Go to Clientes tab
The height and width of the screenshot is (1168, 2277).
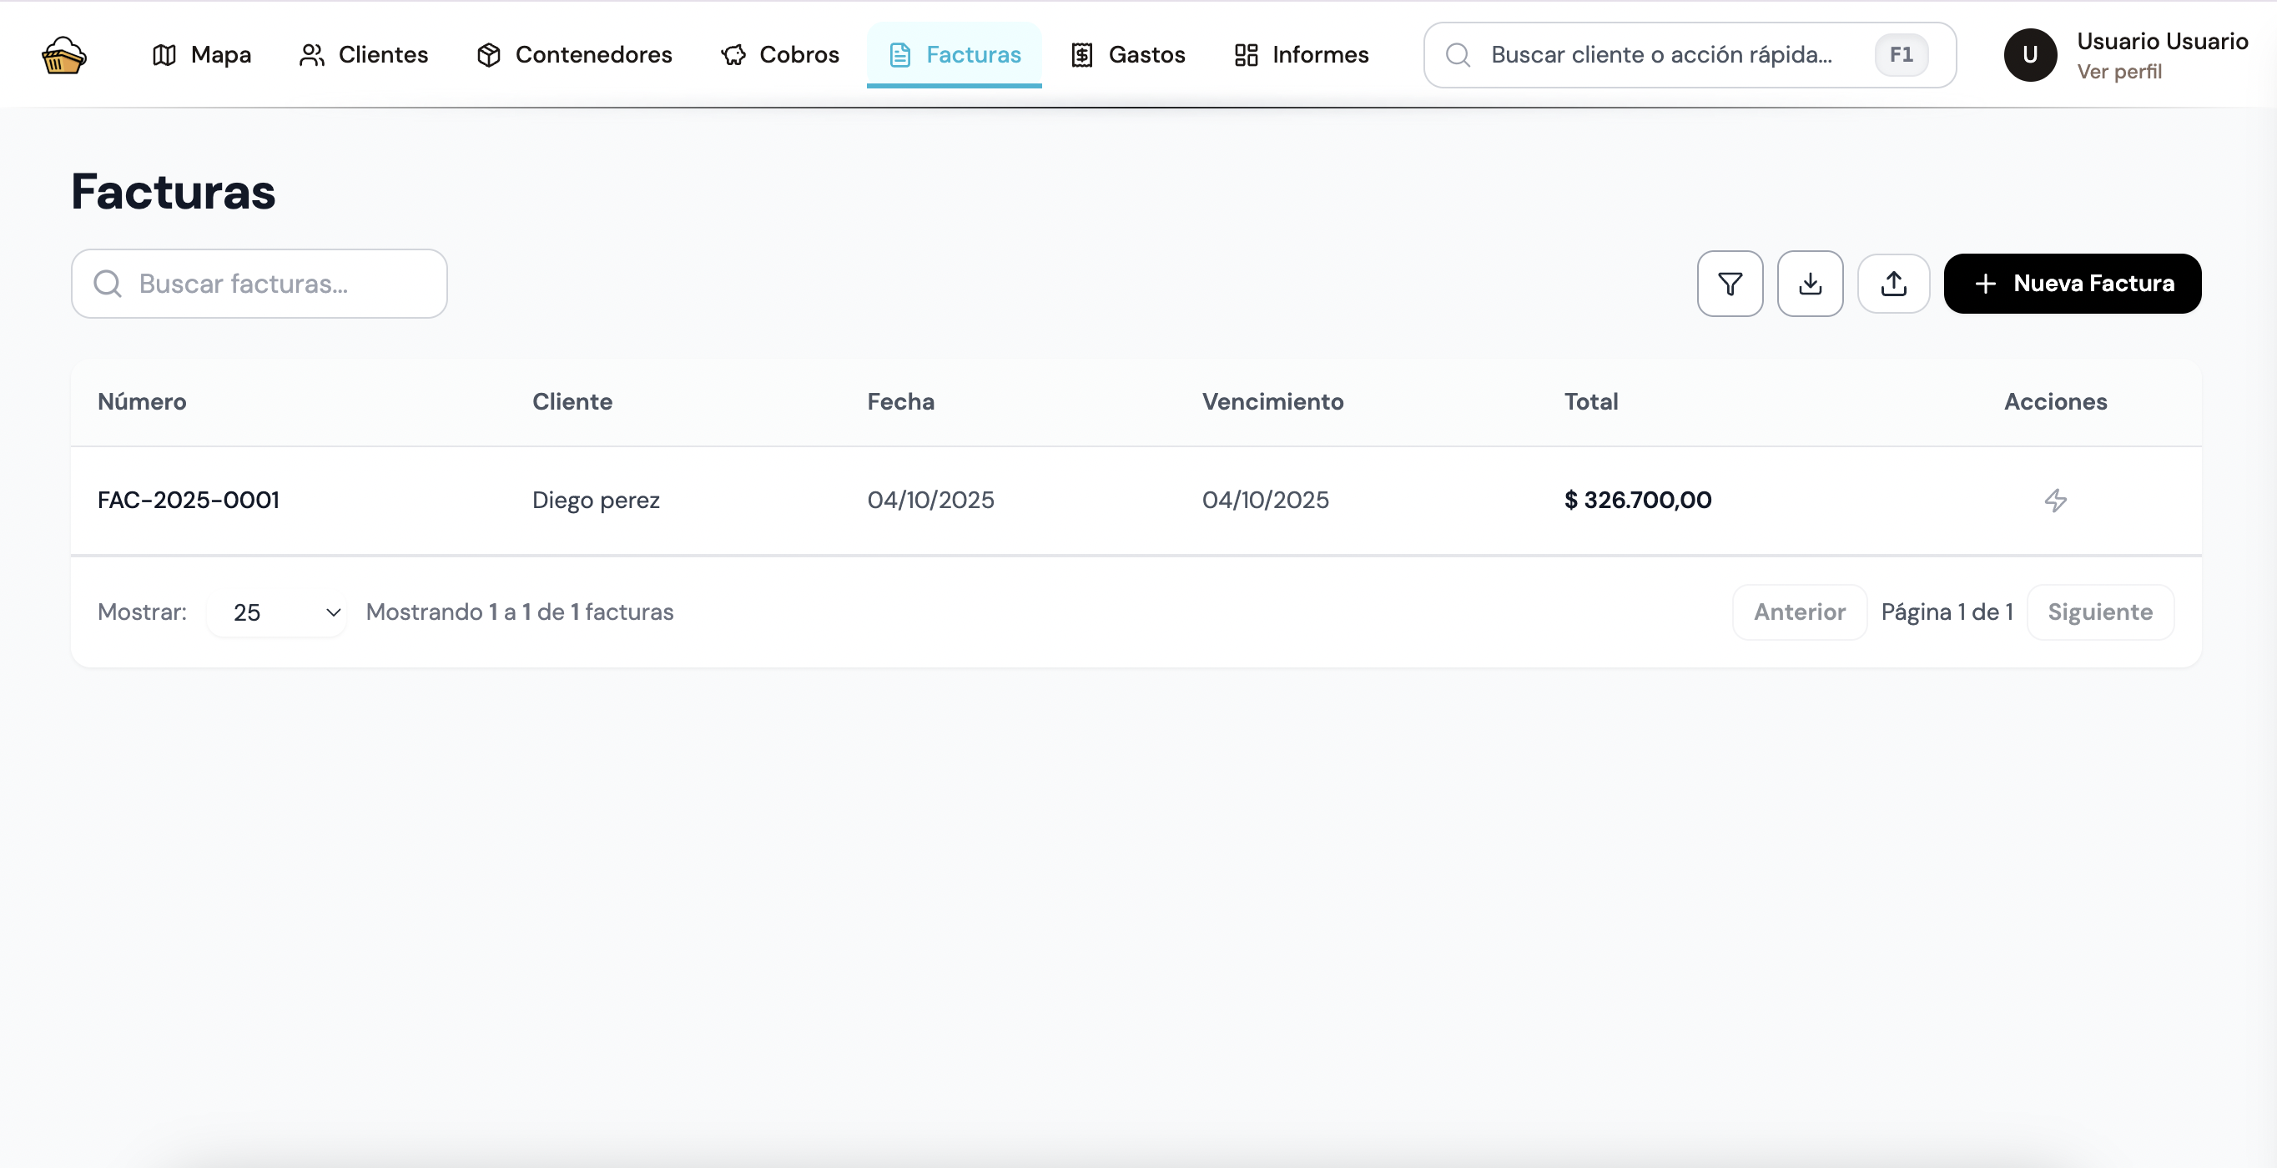pyautogui.click(x=363, y=55)
